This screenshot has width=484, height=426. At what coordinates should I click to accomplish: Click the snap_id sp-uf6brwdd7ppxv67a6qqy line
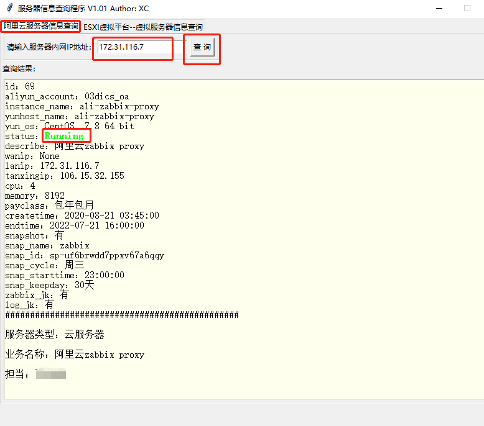click(85, 255)
